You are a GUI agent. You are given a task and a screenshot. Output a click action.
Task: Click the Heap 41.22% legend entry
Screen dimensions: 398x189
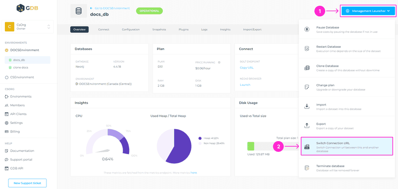click(208, 138)
